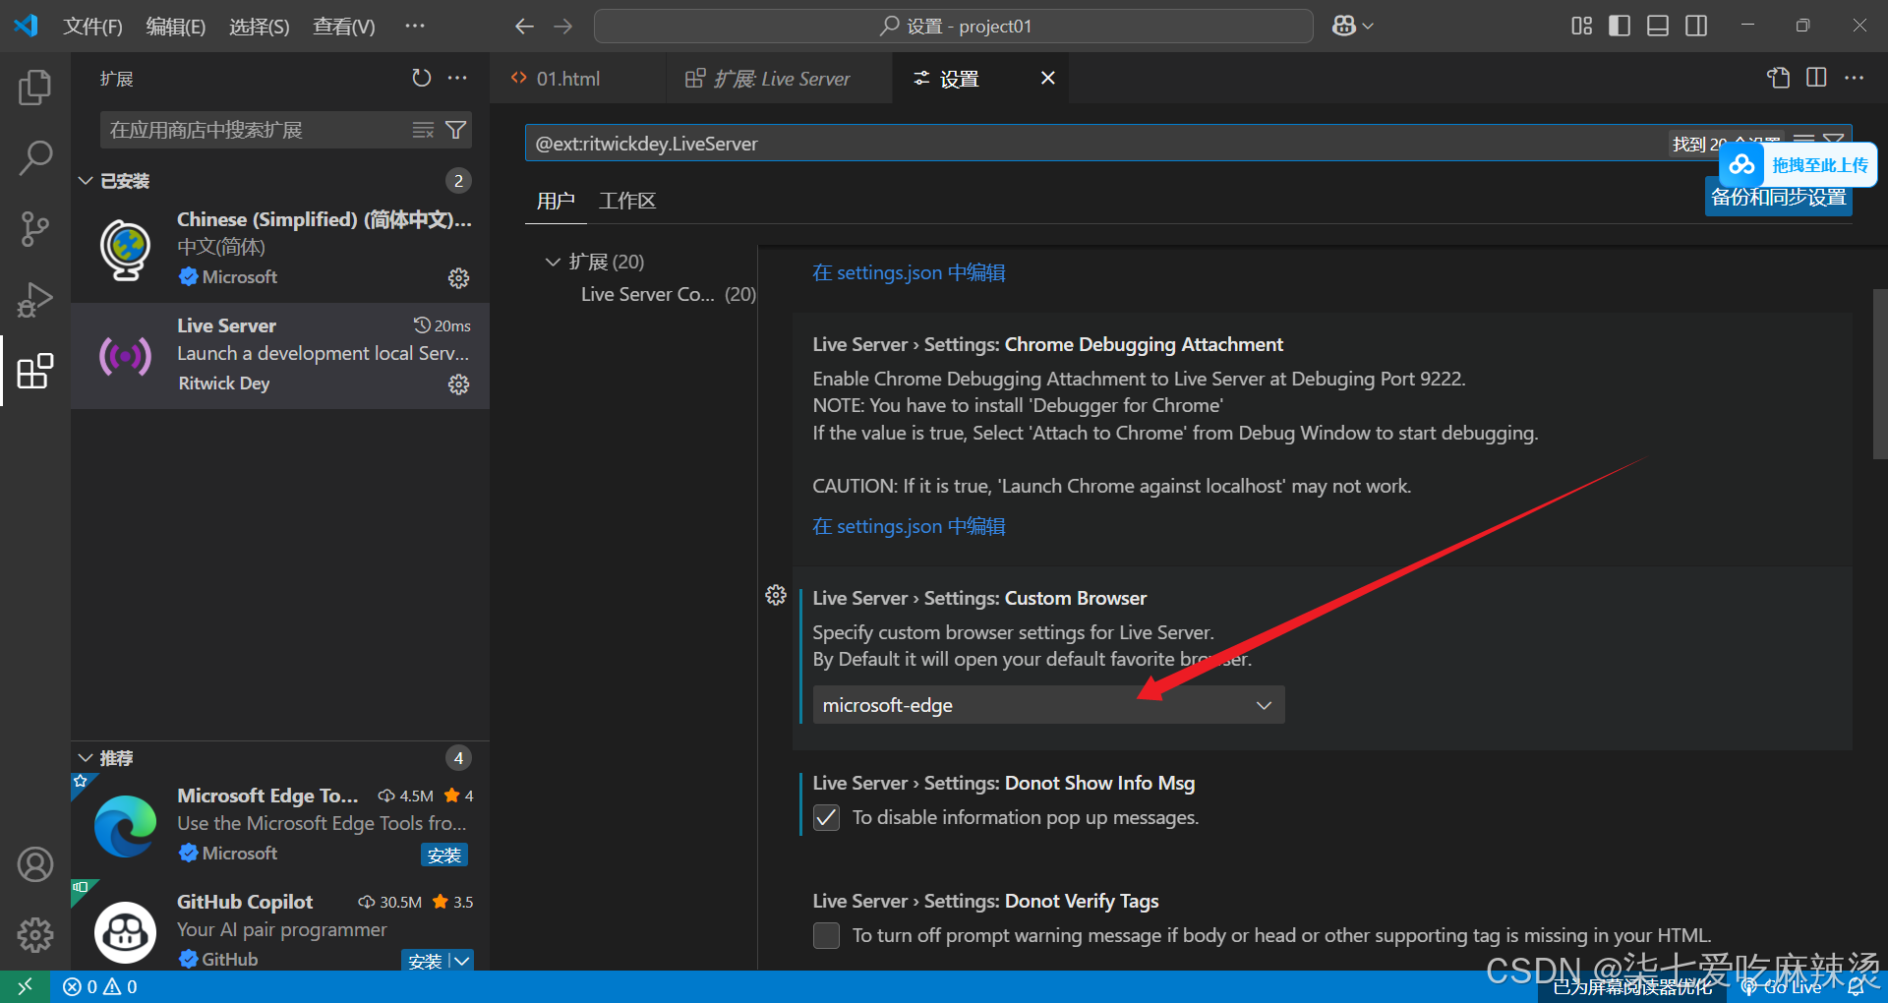
Task: Refresh the extensions list
Action: point(421,78)
